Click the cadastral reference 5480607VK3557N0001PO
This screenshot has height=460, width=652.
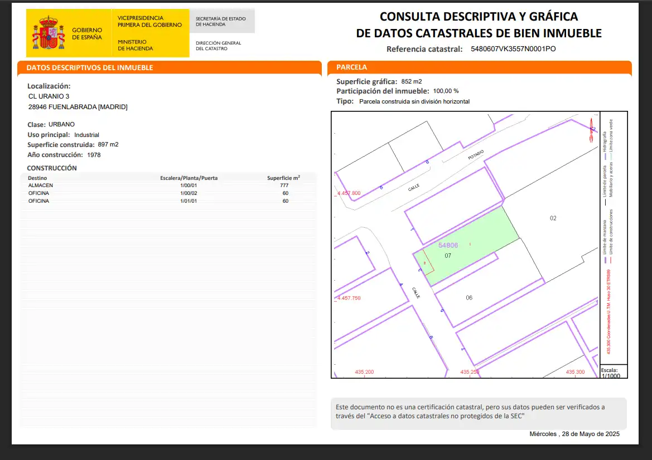click(513, 49)
